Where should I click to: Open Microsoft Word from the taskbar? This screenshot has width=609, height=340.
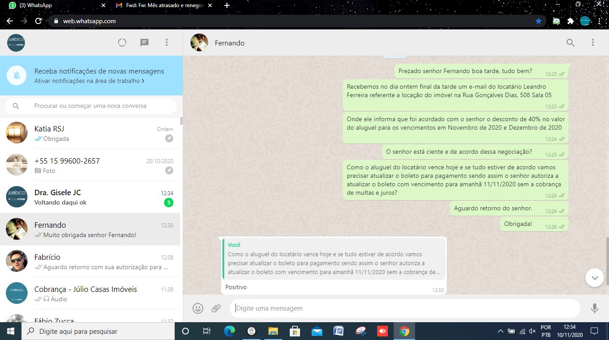(x=338, y=331)
